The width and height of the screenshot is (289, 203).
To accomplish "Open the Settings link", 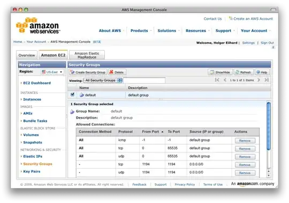I will [248, 43].
